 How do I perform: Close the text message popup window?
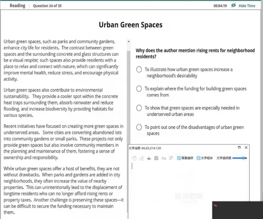click(x=246, y=147)
